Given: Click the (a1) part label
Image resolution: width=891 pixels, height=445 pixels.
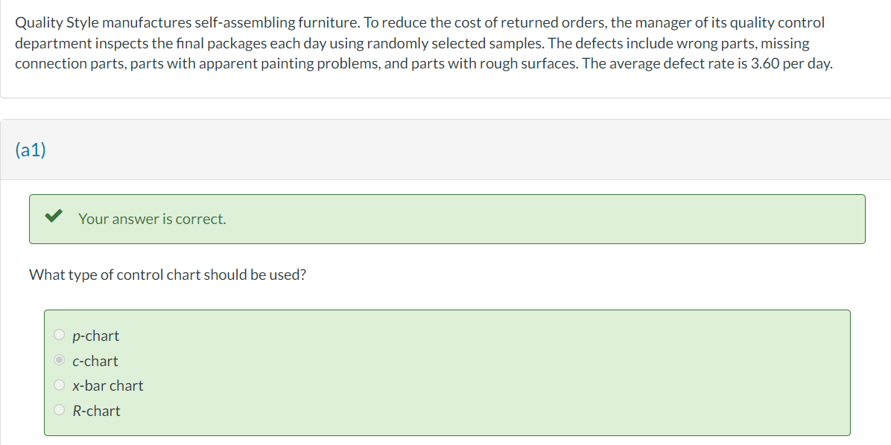Looking at the screenshot, I should point(31,150).
